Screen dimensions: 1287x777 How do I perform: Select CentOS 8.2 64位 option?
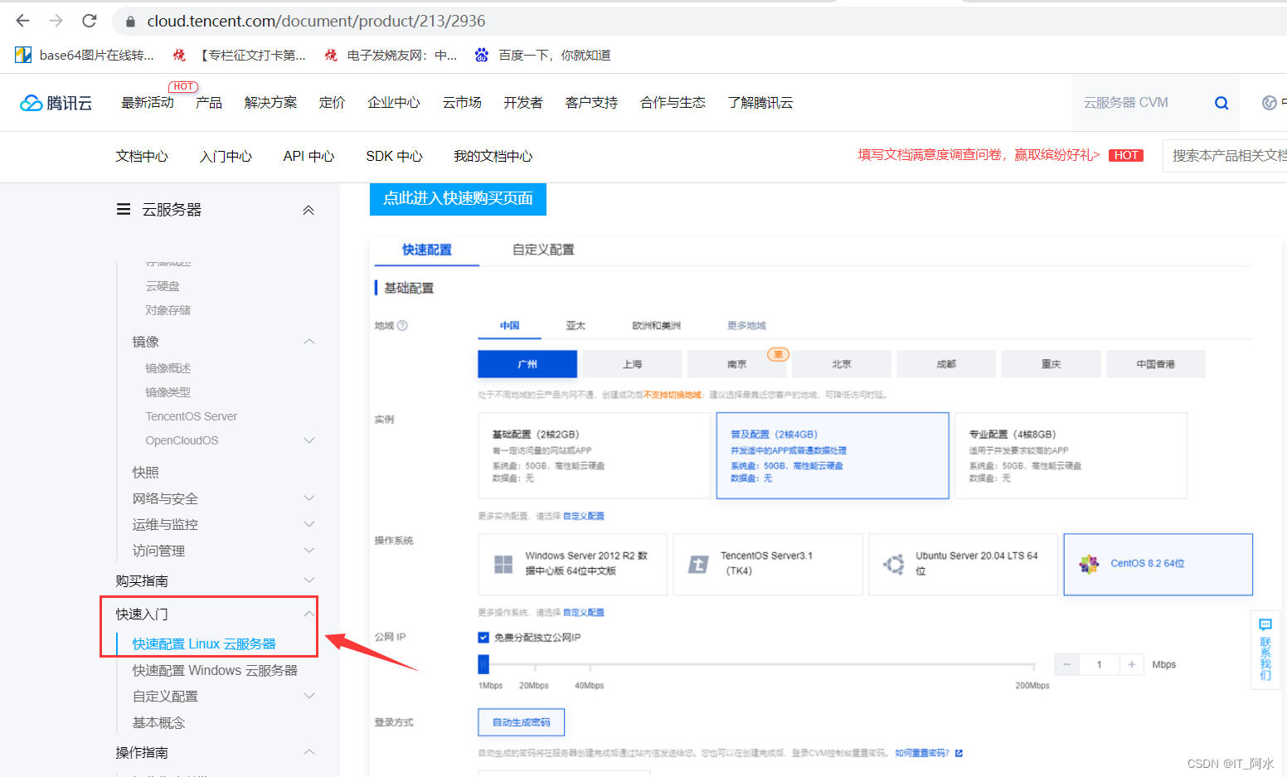point(1158,564)
